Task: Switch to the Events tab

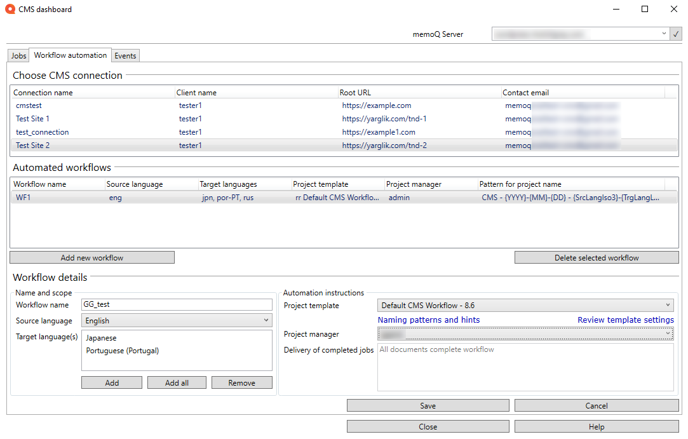Action: coord(125,55)
